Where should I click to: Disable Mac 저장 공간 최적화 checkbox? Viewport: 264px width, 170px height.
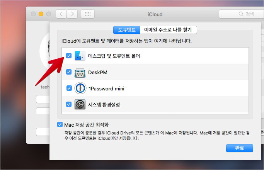point(60,124)
